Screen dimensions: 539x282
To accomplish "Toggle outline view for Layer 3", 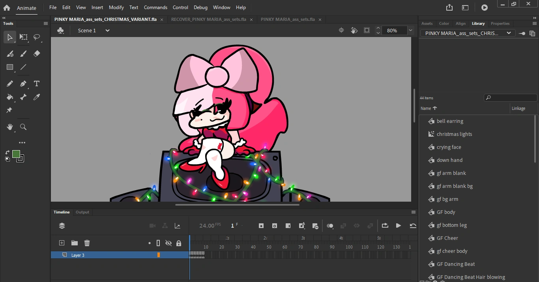I will tap(158, 255).
